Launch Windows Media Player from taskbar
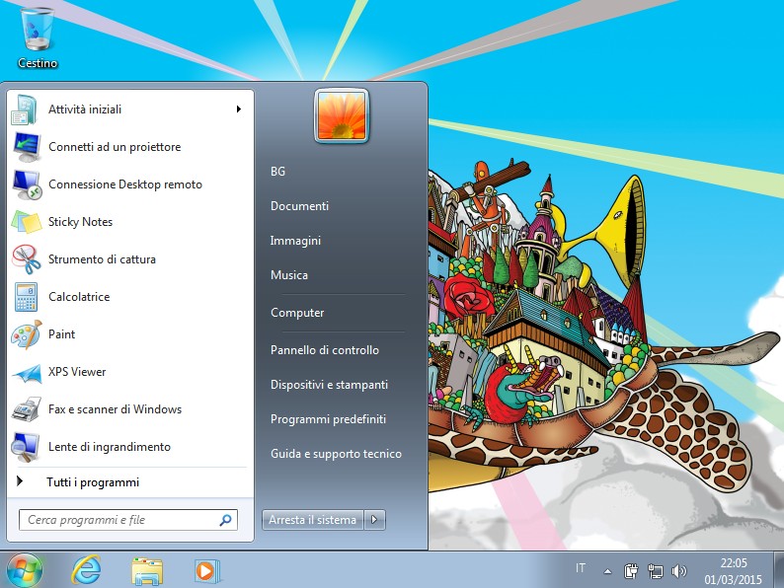784x588 pixels. point(206,570)
